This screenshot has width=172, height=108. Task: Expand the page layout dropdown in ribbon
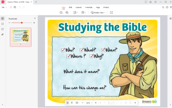point(85,13)
